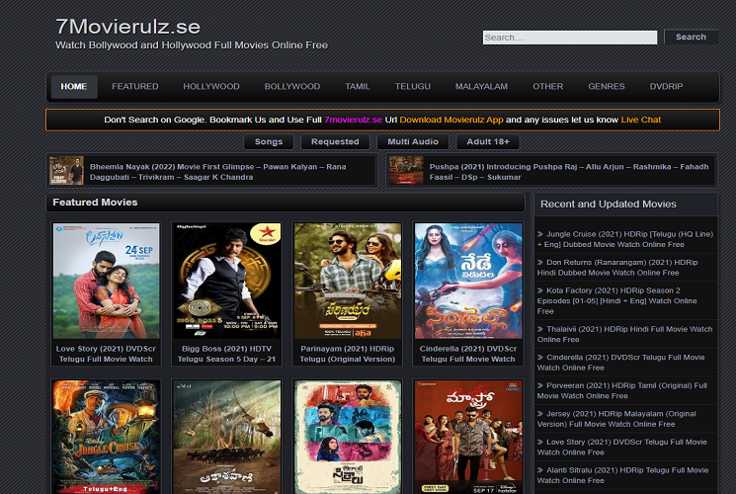Open Pushpa Introducing Pushpa Raj link

point(569,172)
